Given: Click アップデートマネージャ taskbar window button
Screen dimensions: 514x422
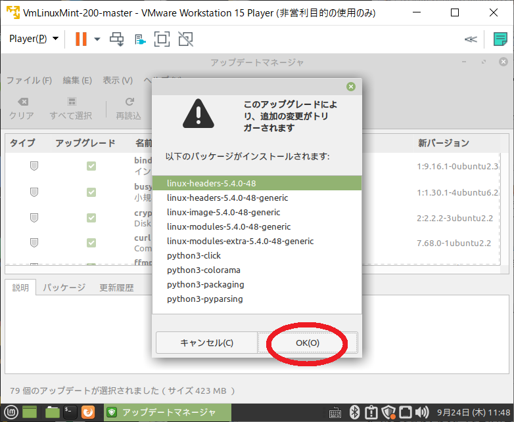Looking at the screenshot, I should point(168,413).
